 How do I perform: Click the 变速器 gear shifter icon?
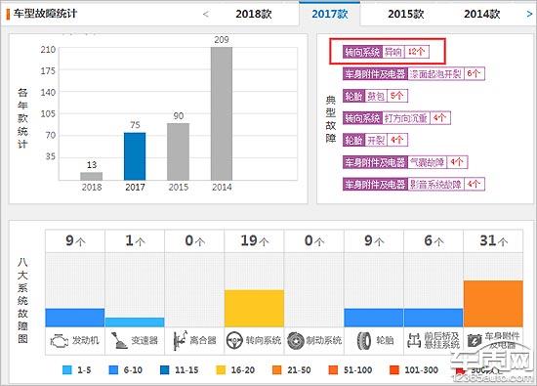click(x=119, y=341)
